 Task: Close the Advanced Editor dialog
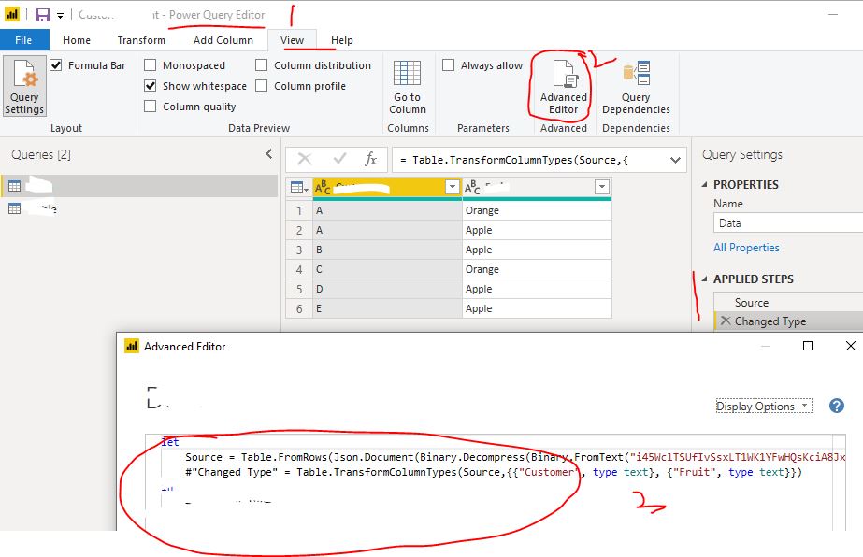850,346
